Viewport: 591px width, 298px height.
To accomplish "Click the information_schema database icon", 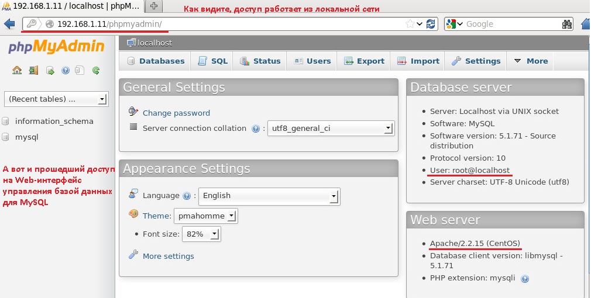I will [x=5, y=121].
